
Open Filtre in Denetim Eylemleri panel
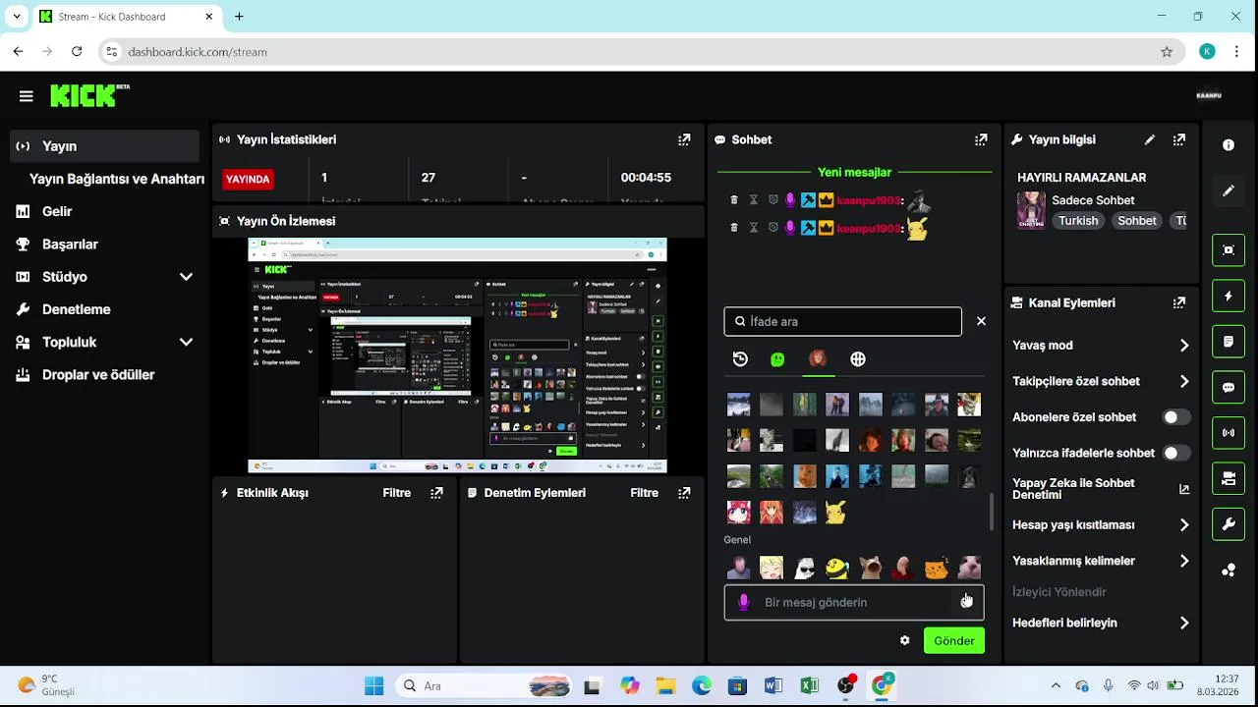[x=645, y=493]
